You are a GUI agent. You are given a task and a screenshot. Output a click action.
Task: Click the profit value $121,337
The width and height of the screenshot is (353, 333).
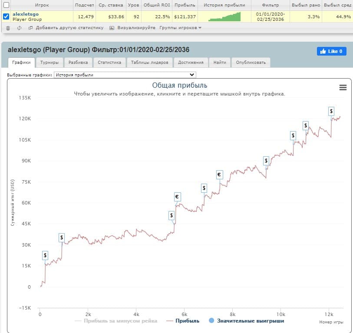click(x=185, y=16)
